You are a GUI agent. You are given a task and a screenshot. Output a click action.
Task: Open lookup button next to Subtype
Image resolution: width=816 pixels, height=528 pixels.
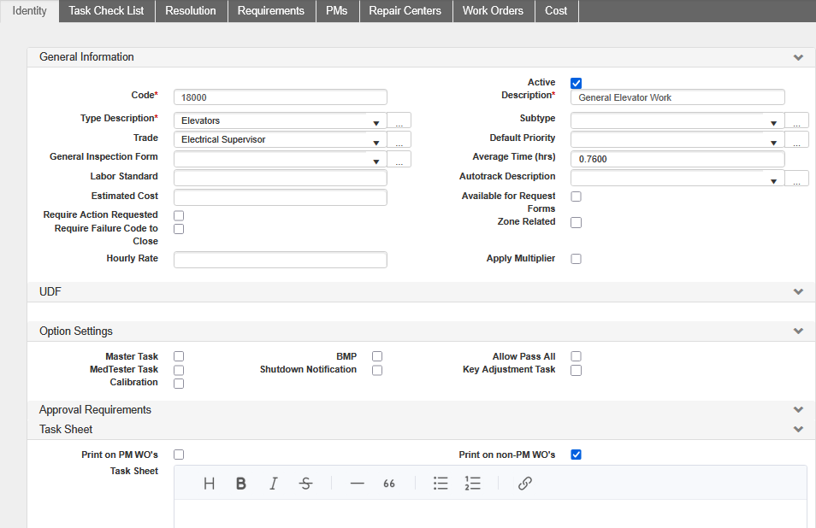(x=796, y=120)
